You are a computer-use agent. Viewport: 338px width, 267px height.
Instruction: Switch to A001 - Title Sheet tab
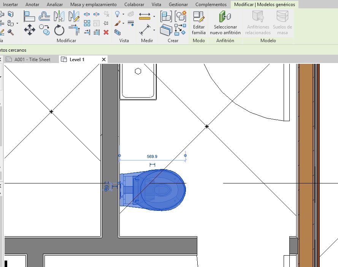32,60
